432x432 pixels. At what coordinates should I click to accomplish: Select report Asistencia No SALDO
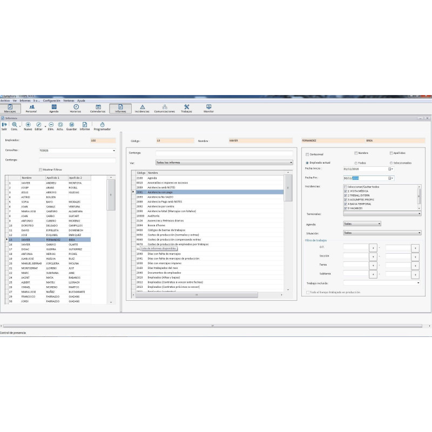[210, 197]
